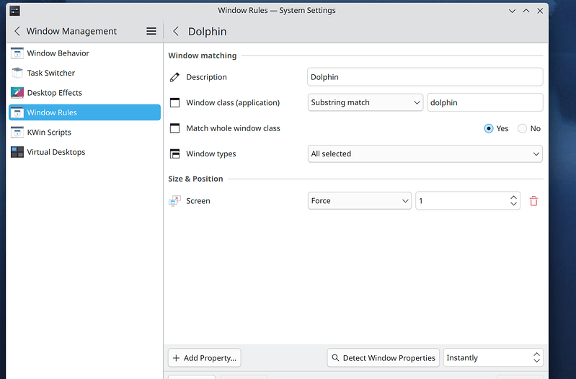The width and height of the screenshot is (576, 379).
Task: Open the Instantly delay combo box
Action: (493, 357)
